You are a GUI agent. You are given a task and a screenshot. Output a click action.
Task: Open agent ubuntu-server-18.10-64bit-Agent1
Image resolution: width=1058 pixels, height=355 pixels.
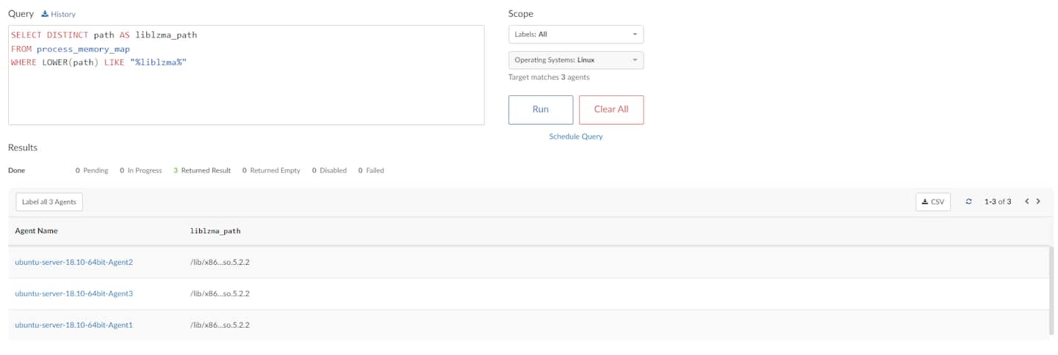coord(73,324)
